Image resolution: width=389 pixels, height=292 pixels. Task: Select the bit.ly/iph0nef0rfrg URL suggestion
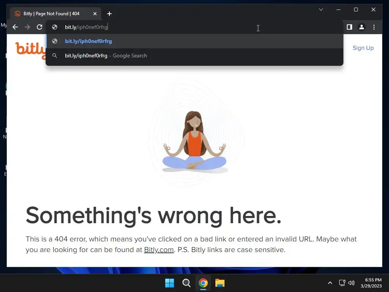(x=194, y=41)
